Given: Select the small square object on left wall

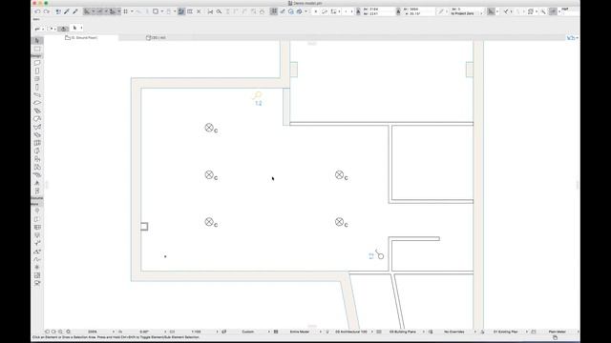Looking at the screenshot, I should pos(144,227).
